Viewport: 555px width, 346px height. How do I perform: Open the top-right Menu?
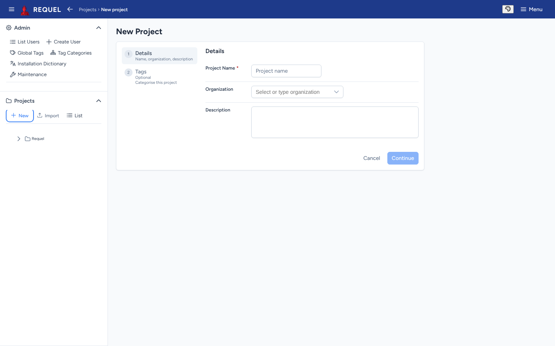(x=531, y=9)
